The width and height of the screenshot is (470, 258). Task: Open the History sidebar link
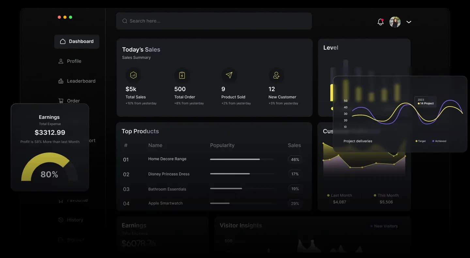tap(71, 220)
